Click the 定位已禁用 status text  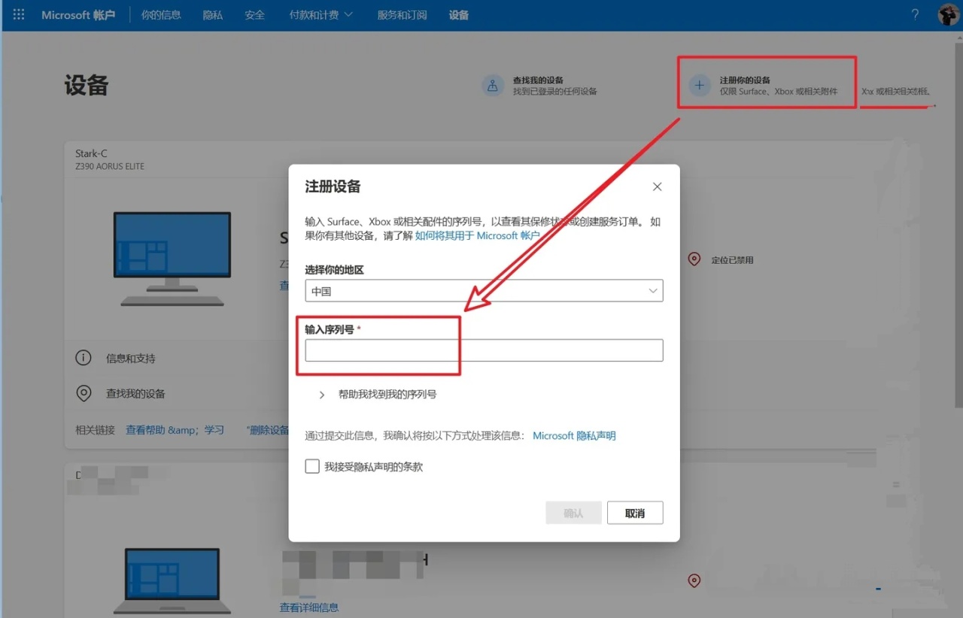(x=732, y=260)
